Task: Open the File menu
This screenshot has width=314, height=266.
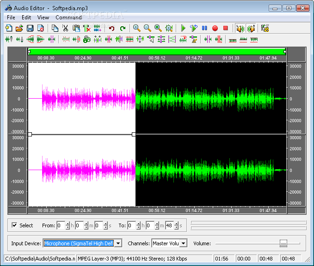Action: point(11,18)
